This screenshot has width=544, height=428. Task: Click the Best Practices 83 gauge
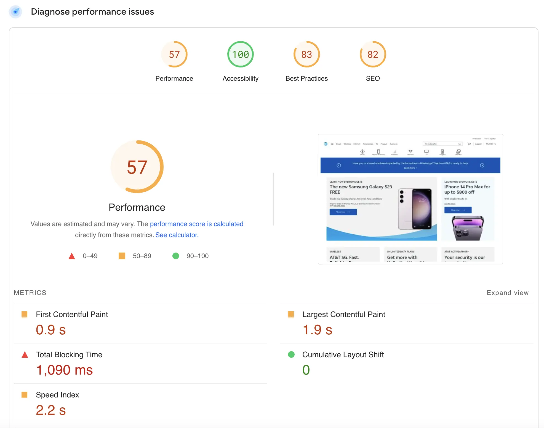[x=306, y=54]
